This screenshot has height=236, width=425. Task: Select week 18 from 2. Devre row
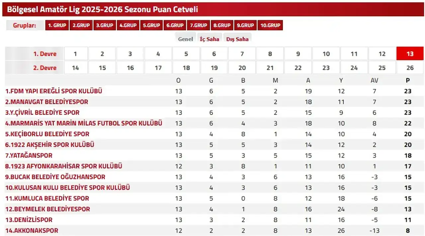186,68
